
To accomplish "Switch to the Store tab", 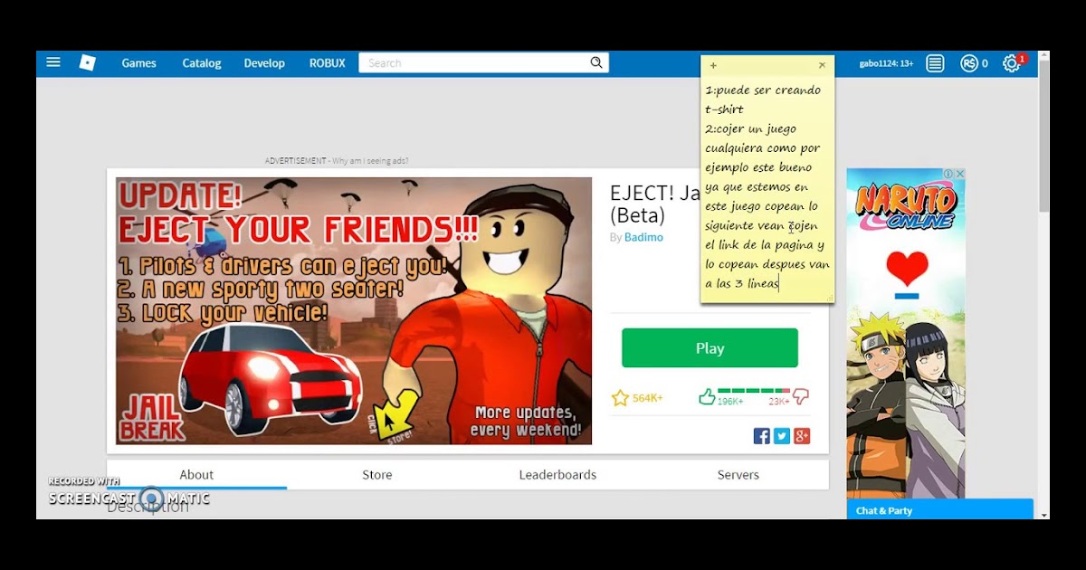I will [377, 475].
